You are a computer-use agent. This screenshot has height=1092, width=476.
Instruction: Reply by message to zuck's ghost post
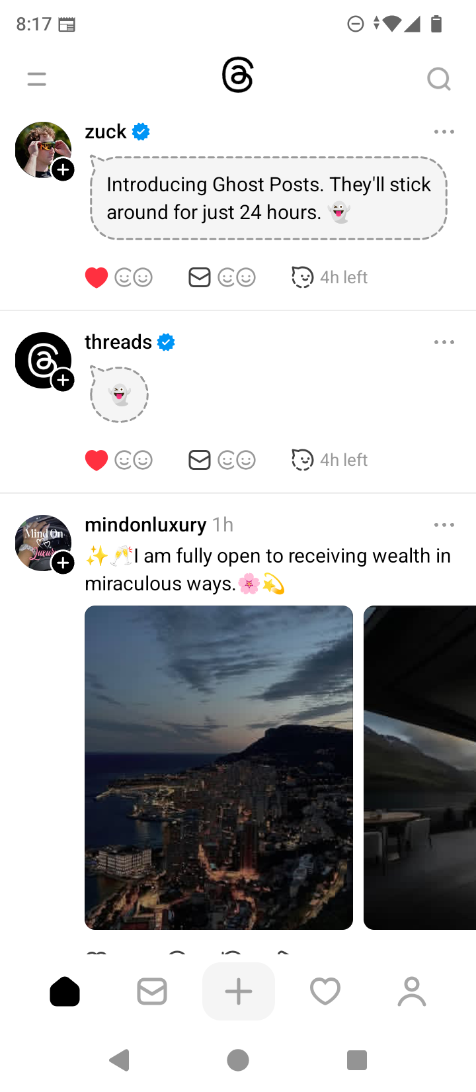tap(200, 277)
